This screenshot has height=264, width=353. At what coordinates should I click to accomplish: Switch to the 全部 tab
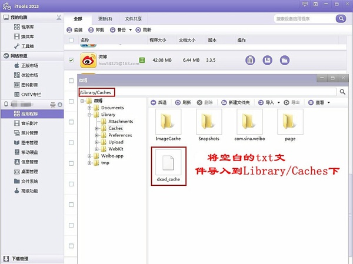[x=78, y=19]
